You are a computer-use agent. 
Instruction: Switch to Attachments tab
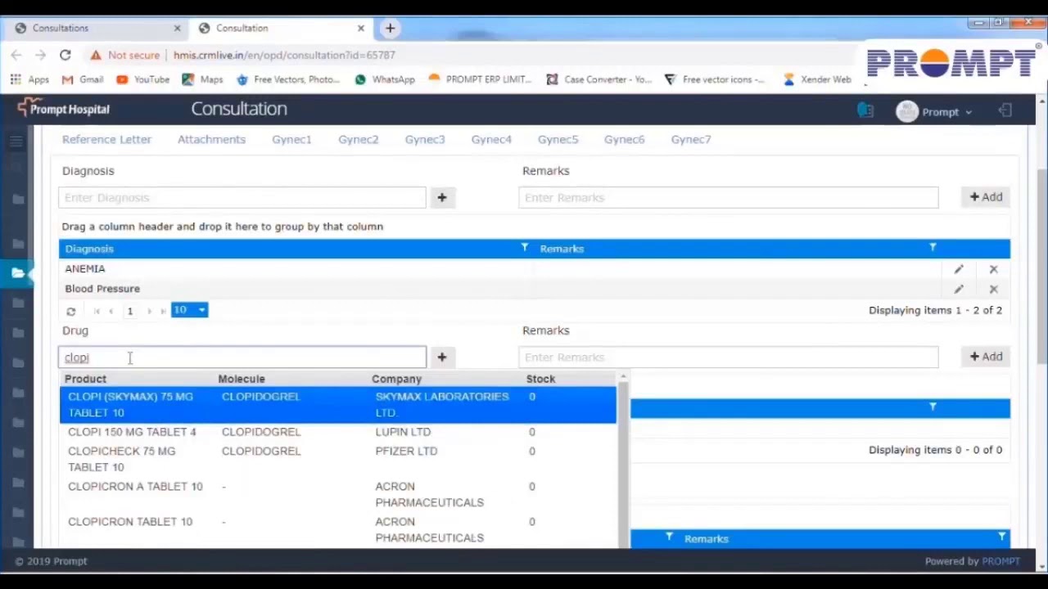tap(211, 139)
